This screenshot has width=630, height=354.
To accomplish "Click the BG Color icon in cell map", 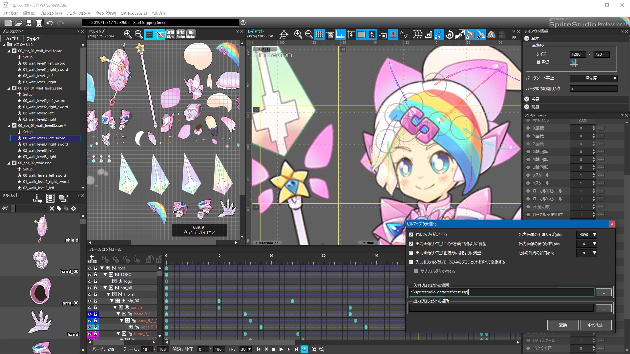I will tap(191, 34).
